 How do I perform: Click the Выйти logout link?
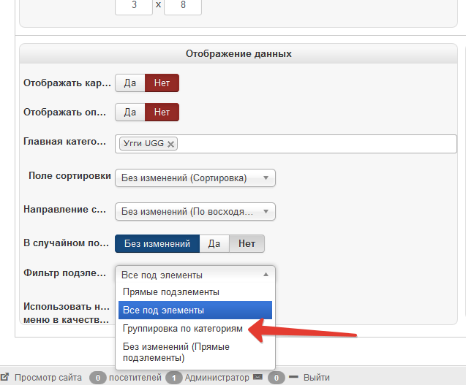[x=317, y=377]
